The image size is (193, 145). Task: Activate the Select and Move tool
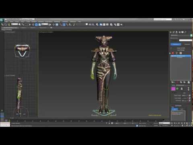point(33,25)
